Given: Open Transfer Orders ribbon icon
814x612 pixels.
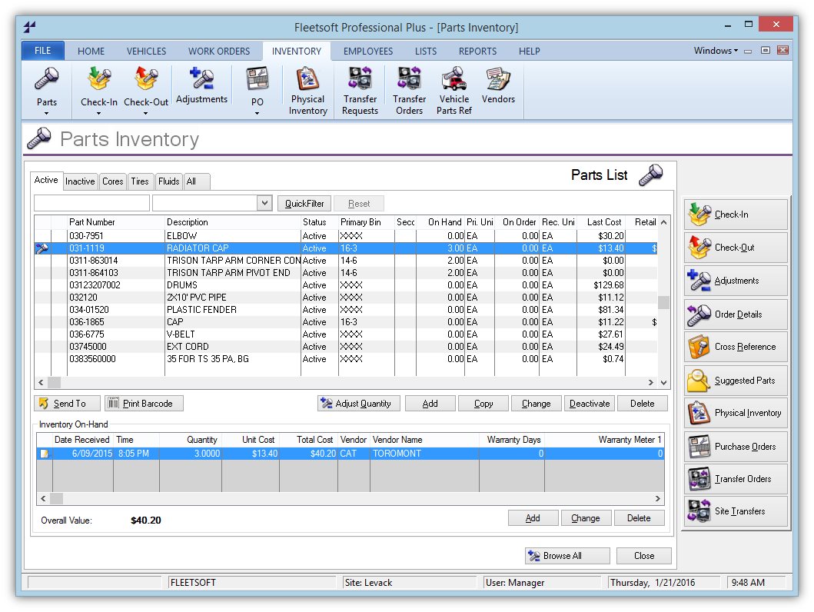Looking at the screenshot, I should [409, 91].
